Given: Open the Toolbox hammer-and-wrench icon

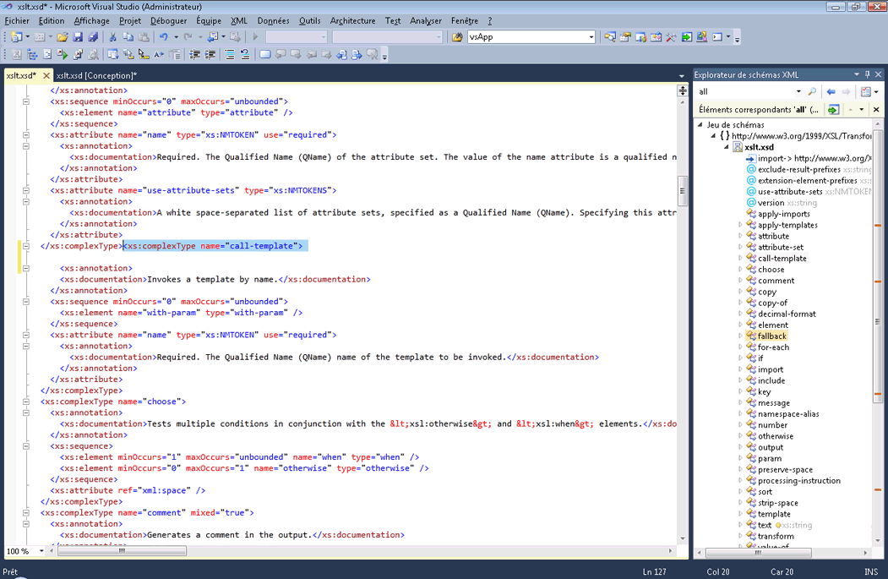Looking at the screenshot, I should point(671,37).
